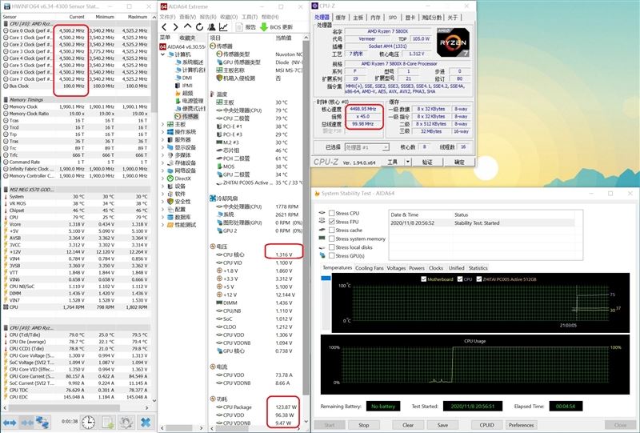Click the back arrow in AIDA64 toolbar
This screenshot has height=433, width=640.
coord(164,27)
